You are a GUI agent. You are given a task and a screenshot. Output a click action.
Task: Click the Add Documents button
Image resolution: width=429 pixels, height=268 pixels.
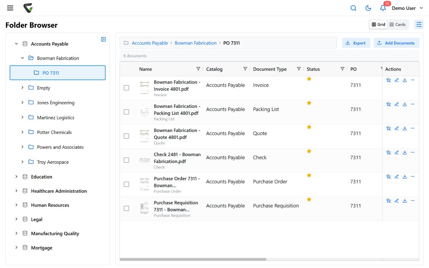(396, 43)
